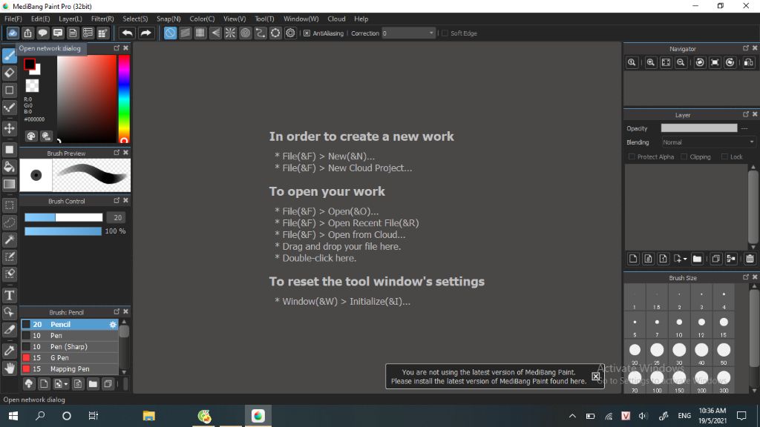Image resolution: width=760 pixels, height=427 pixels.
Task: Select the Text tool
Action: pyautogui.click(x=9, y=295)
